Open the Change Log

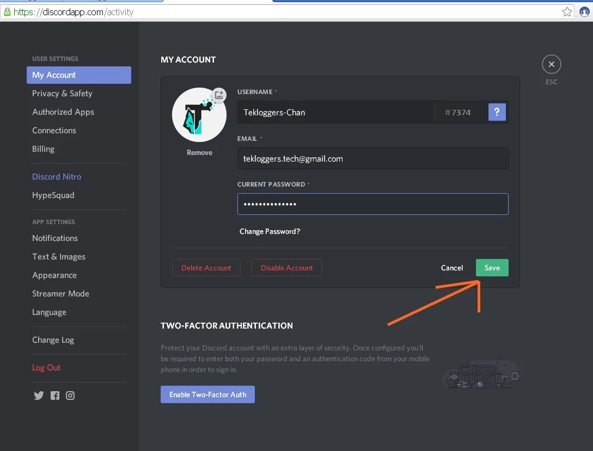(53, 339)
